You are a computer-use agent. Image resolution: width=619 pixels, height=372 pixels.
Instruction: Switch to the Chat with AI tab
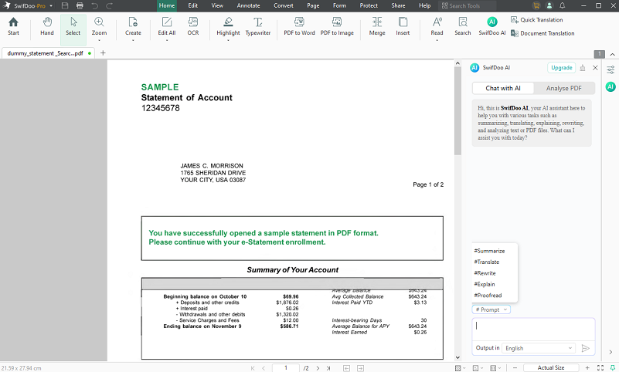503,88
